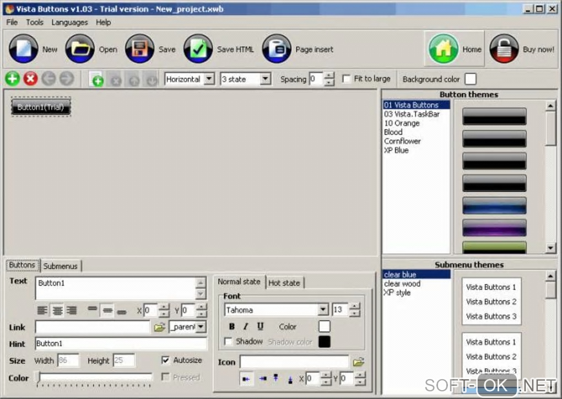Go to the Home house icon
The image size is (562, 399).
point(444,48)
